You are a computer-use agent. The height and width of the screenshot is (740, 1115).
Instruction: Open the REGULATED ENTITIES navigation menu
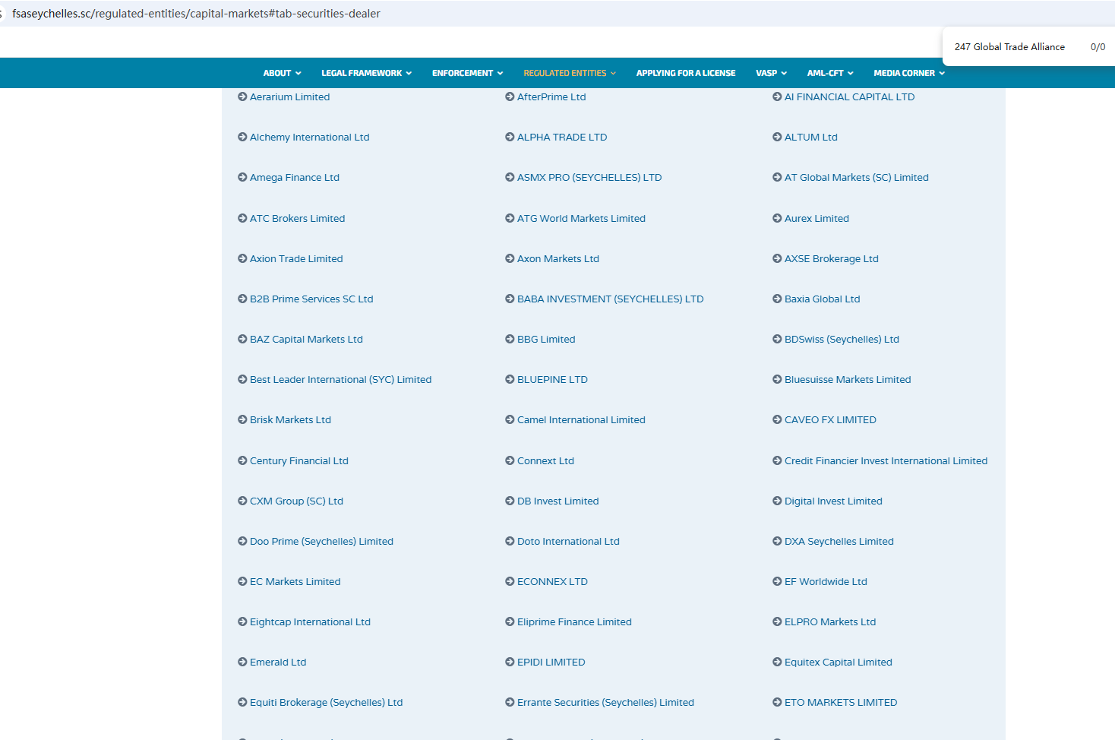[570, 73]
